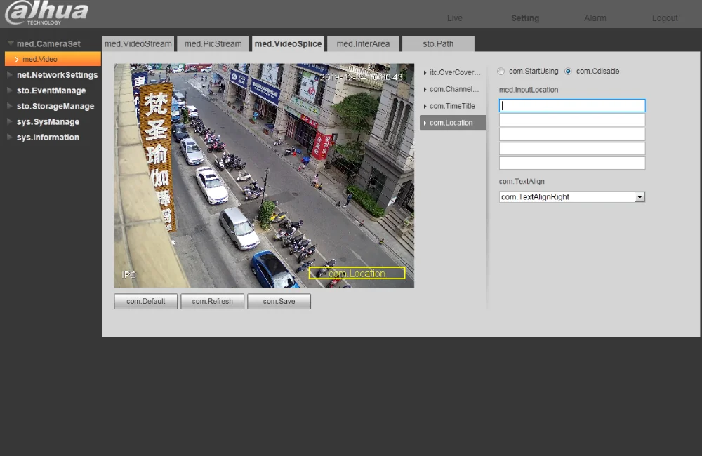This screenshot has height=456, width=702.
Task: Select the com.StartUsing radio button
Action: [501, 72]
